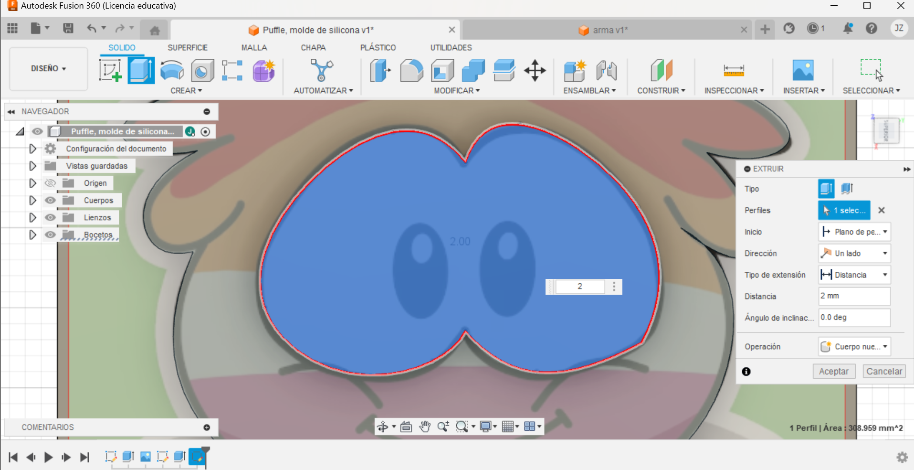Open the INSPECCIONAR menu

734,90
